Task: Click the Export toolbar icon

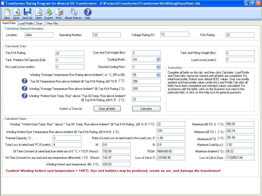Action: 49,14
